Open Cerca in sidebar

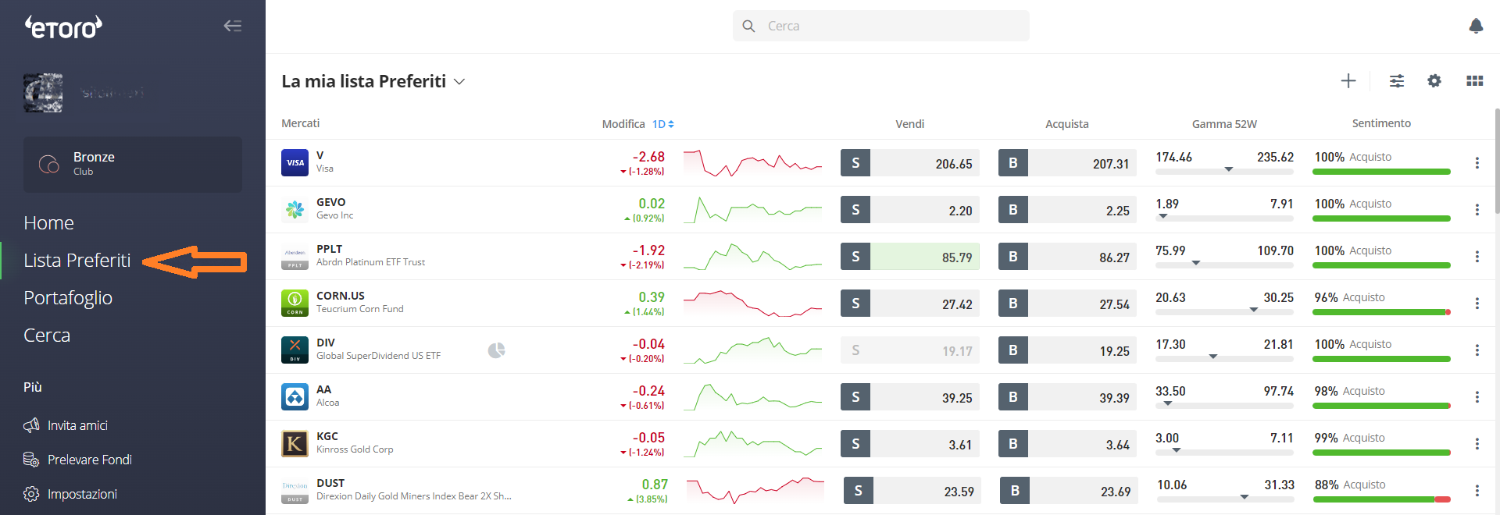coord(47,335)
